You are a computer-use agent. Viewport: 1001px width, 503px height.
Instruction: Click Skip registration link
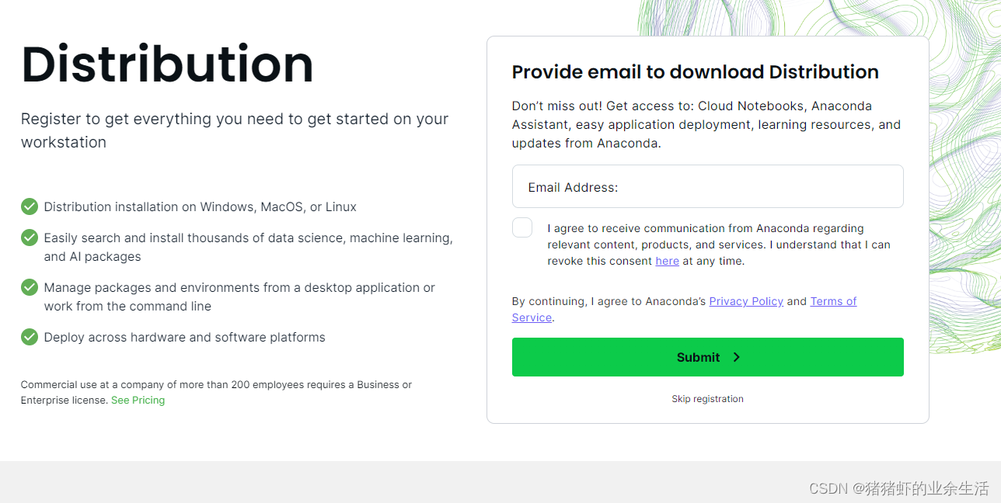click(x=707, y=399)
